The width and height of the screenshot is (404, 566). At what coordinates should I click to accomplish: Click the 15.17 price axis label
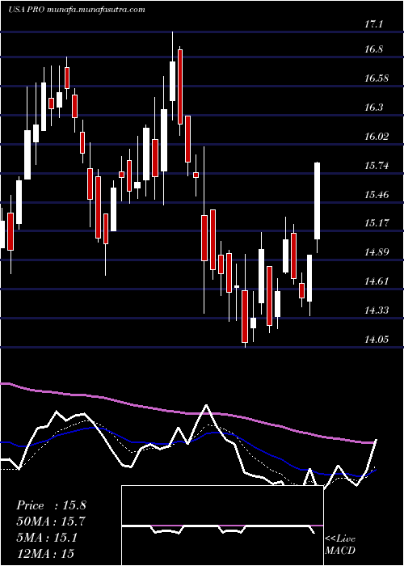pos(377,223)
